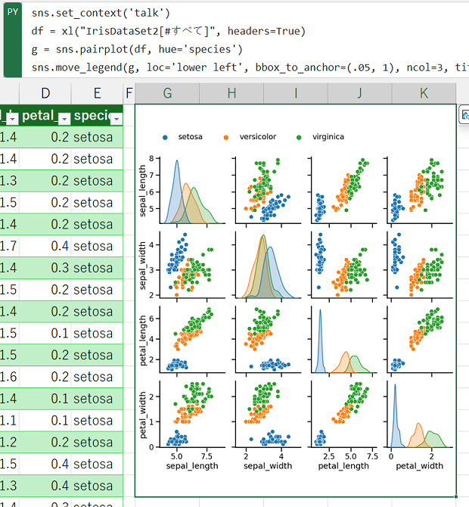The image size is (469, 507).
Task: Click the pairplot image's bottom-right fill handle
Action: coord(455,496)
